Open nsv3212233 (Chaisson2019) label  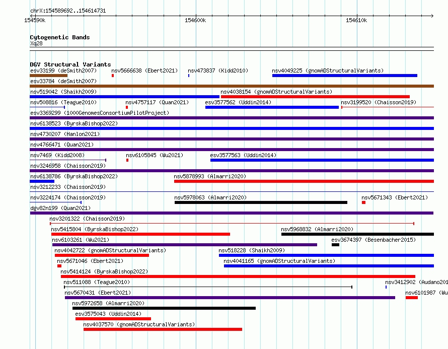(x=68, y=187)
